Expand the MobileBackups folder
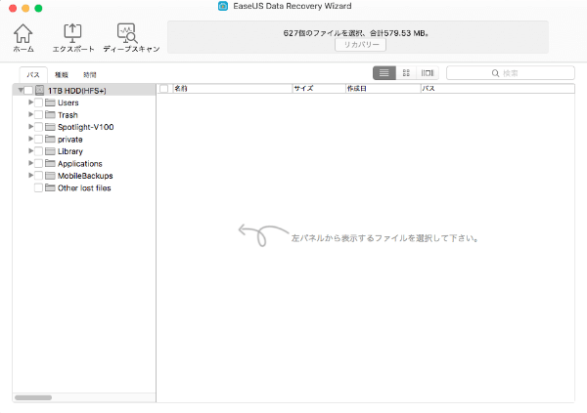The width and height of the screenshot is (587, 413). click(x=30, y=176)
